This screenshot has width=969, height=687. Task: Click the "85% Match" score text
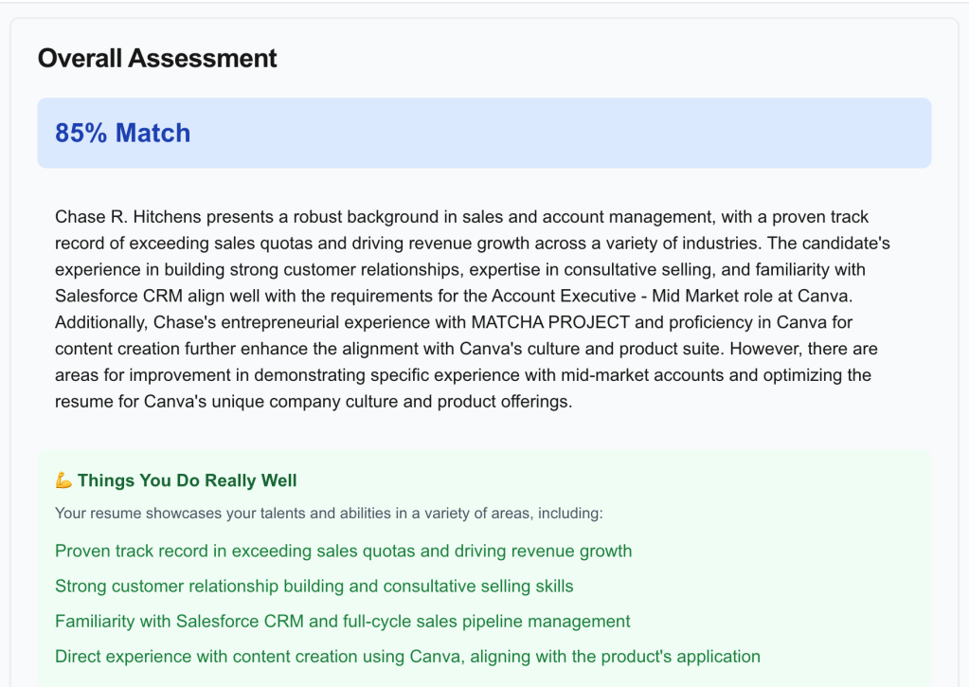(122, 133)
